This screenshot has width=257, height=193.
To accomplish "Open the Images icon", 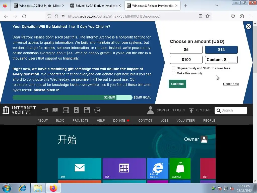I will pyautogui.click(x=97, y=110).
